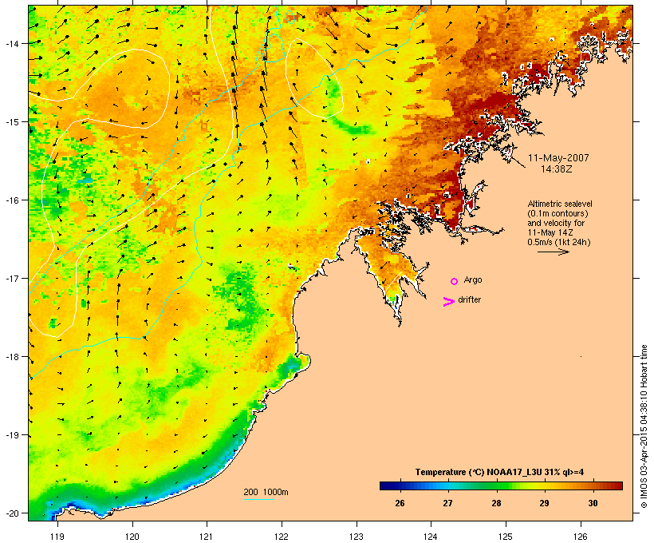Click the longitude label 119
The image size is (654, 543).
57,537
